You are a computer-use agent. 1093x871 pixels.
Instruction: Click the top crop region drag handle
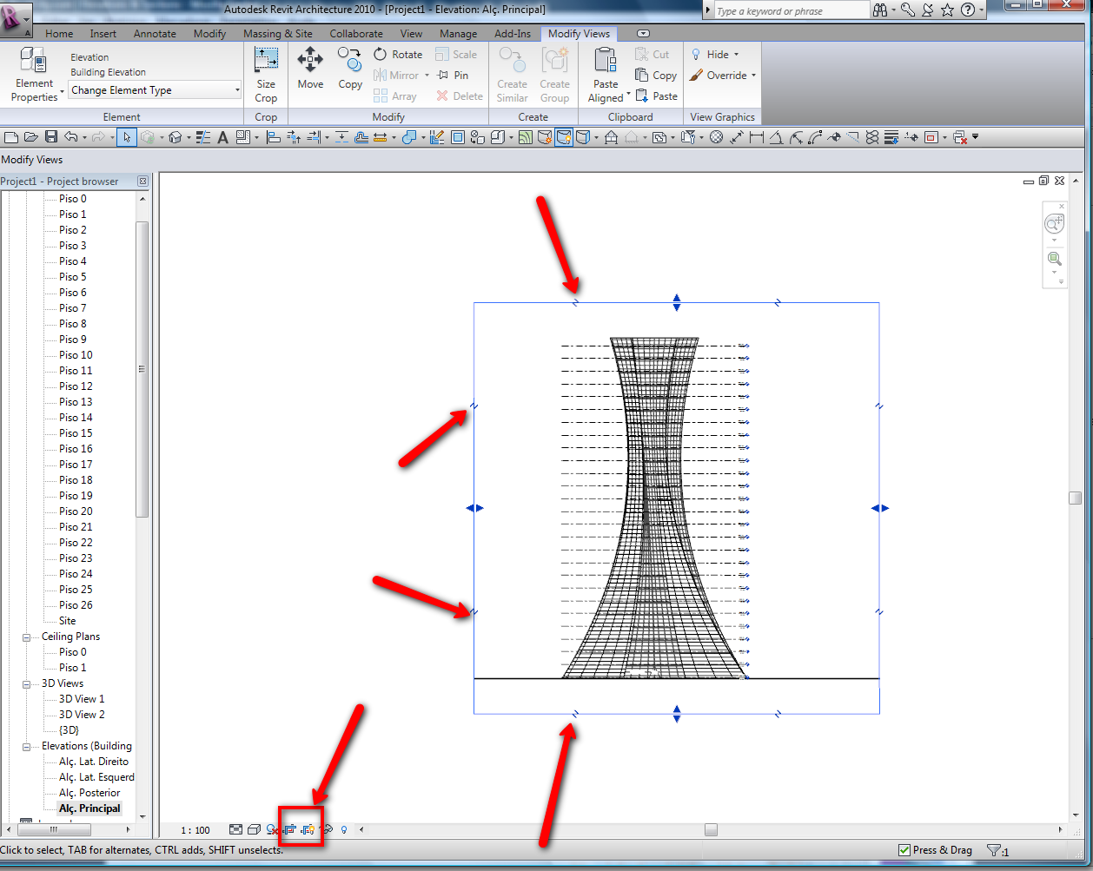[677, 302]
